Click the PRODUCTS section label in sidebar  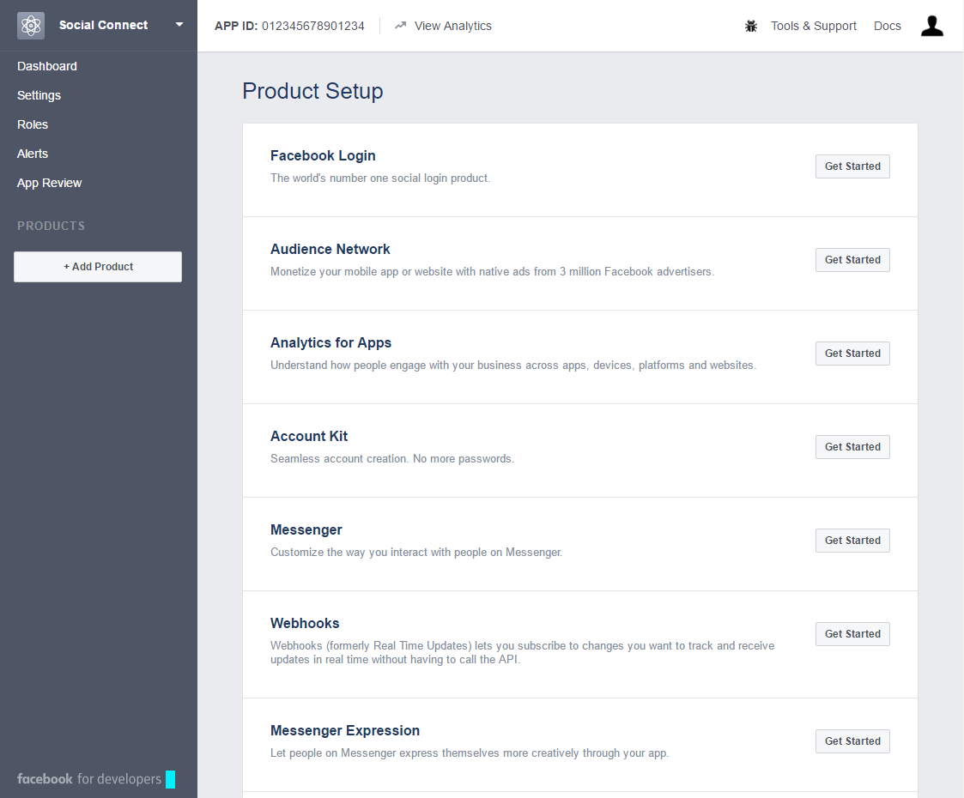click(51, 226)
